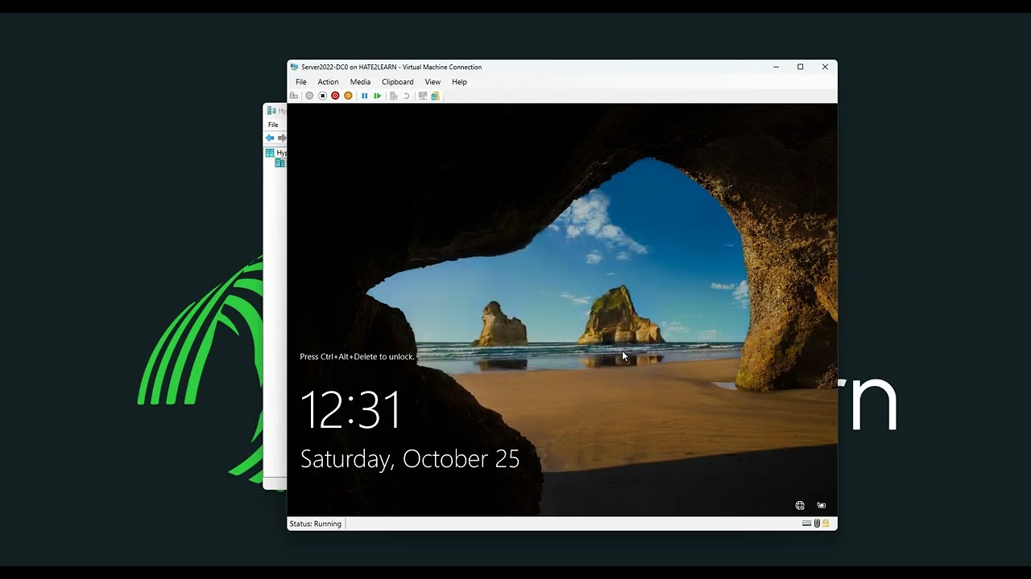
Task: Click the Enhanced Session monitor icon
Action: click(x=423, y=96)
